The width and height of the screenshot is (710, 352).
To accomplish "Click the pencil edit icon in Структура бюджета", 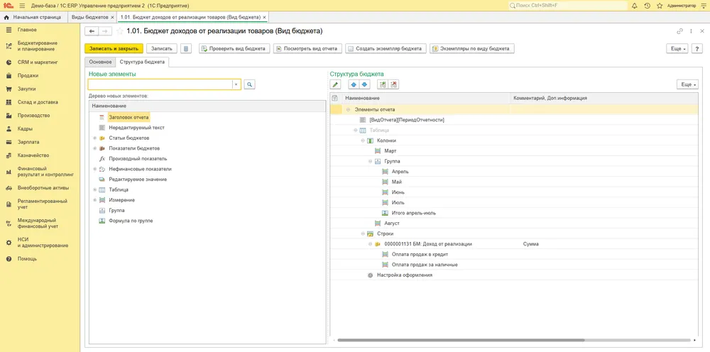I will [x=335, y=84].
